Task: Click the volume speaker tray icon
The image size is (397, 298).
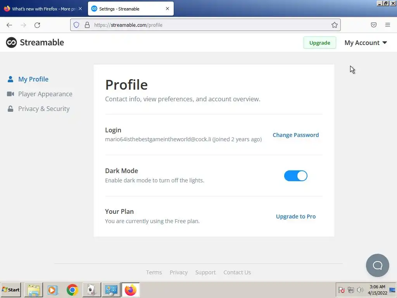Action: point(360,289)
